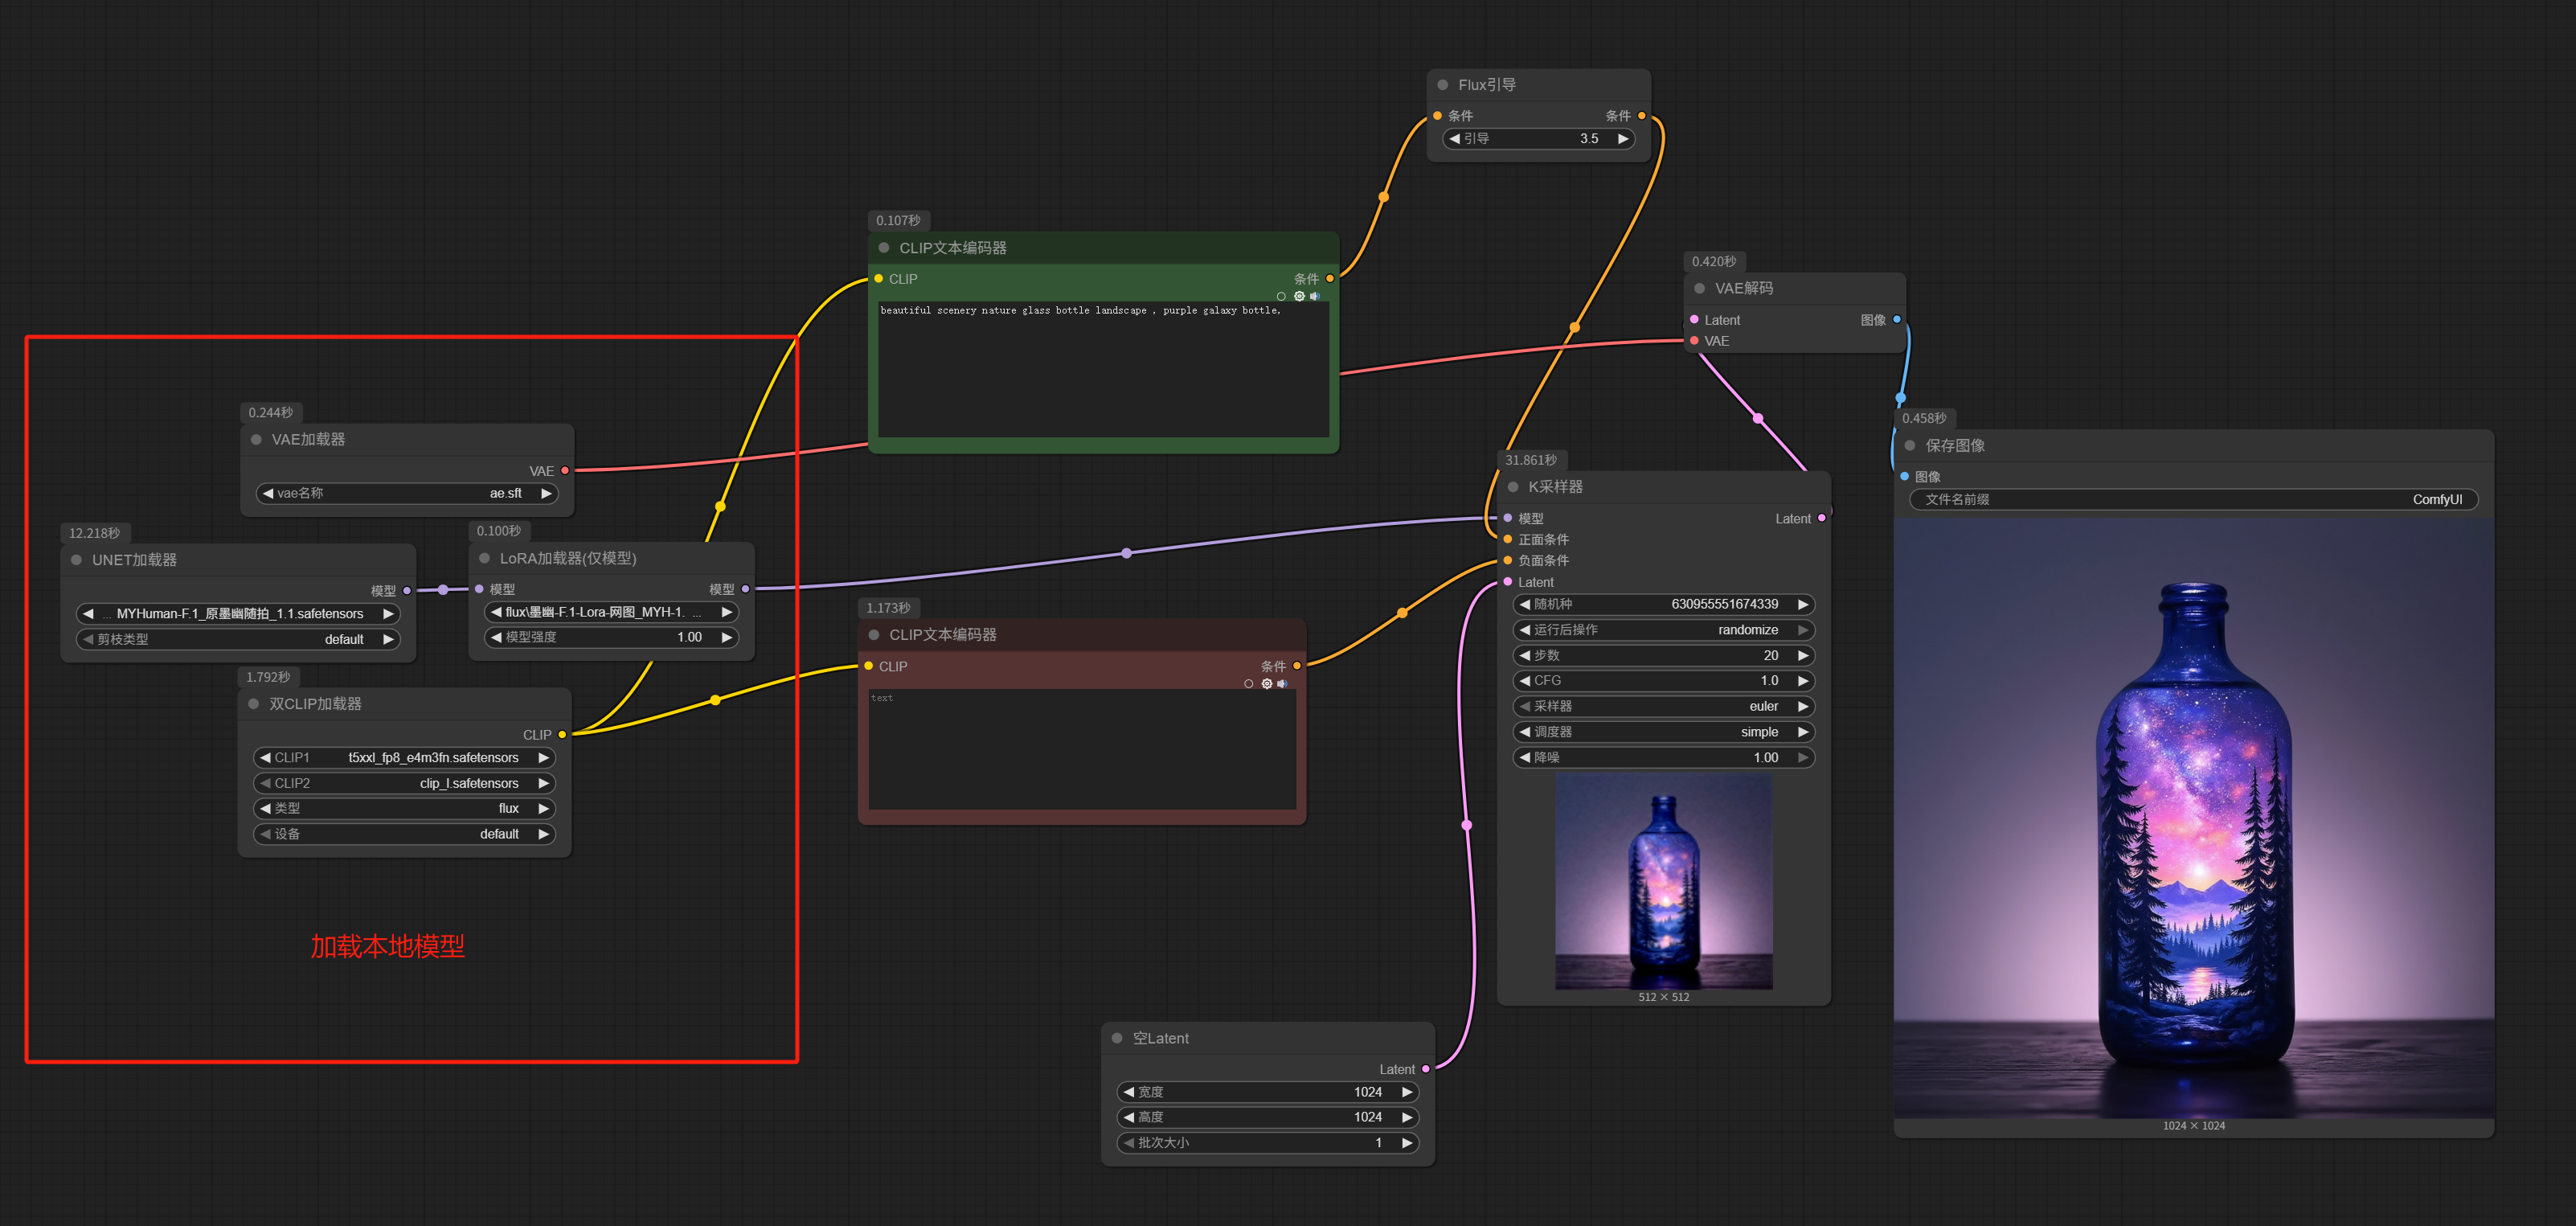
Task: Open the vae名称 ae.sft selector
Action: click(x=406, y=493)
